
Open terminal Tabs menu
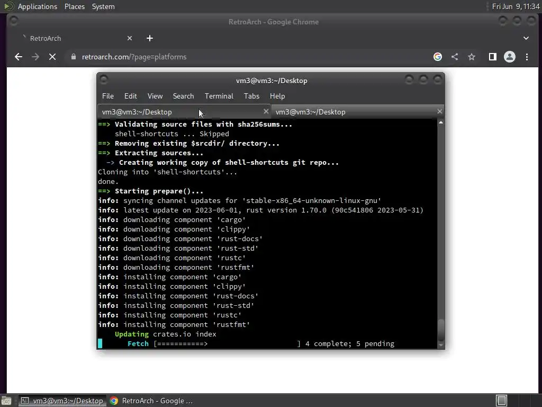(x=251, y=96)
